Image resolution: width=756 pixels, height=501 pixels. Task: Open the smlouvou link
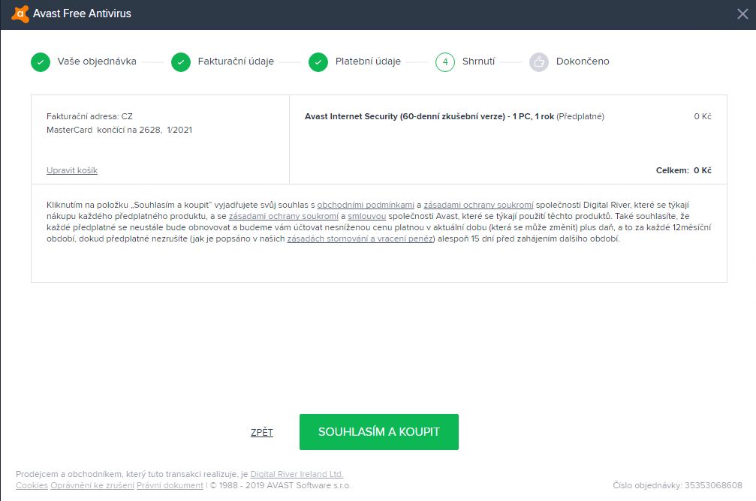[367, 216]
